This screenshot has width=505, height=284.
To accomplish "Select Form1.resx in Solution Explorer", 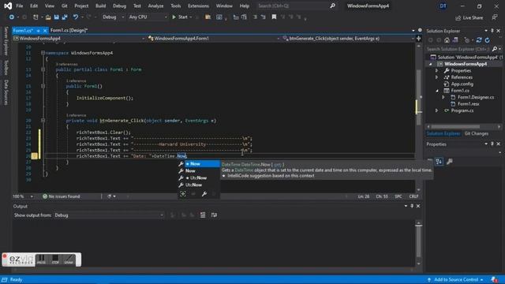I will (468, 104).
